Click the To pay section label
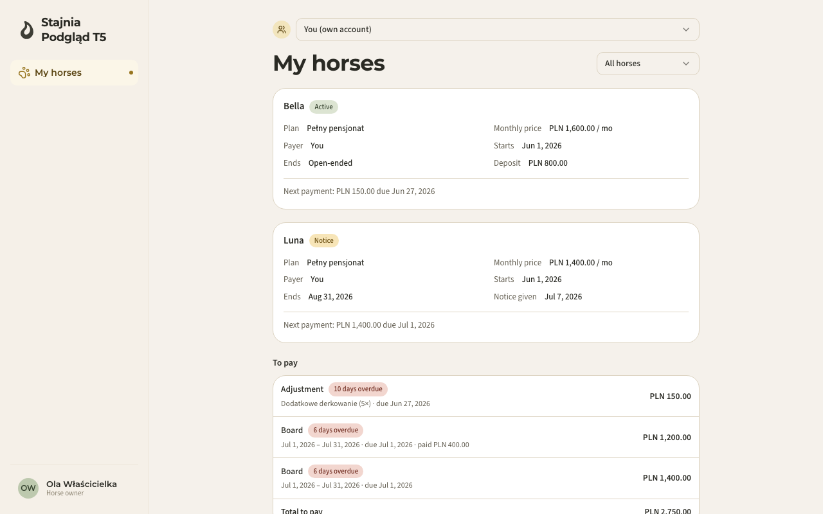This screenshot has width=823, height=514. [285, 363]
